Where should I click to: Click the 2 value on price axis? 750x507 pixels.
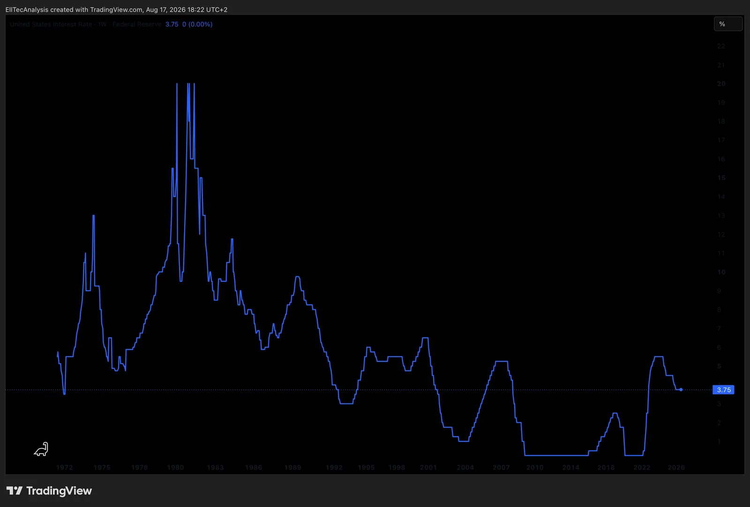coord(719,423)
